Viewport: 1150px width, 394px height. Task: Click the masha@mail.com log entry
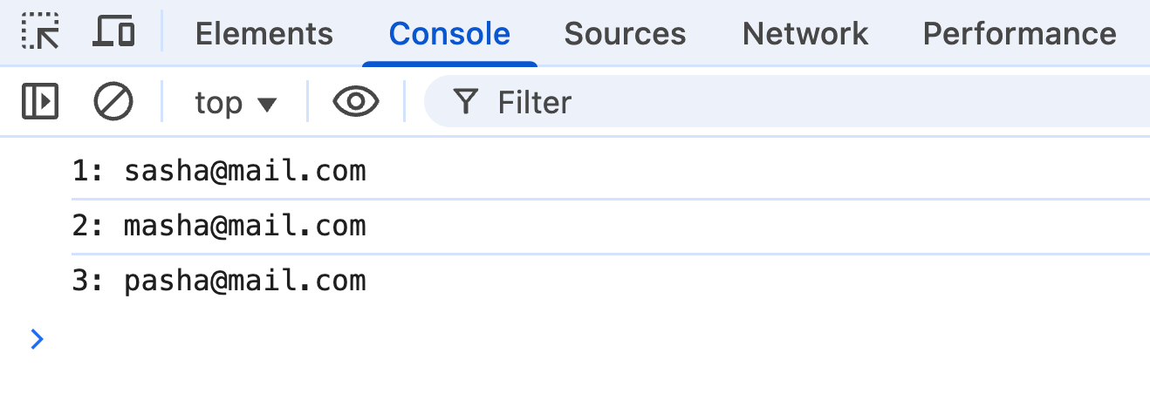point(245,227)
